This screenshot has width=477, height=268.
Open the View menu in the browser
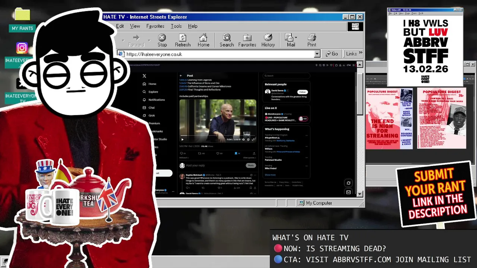135,26
